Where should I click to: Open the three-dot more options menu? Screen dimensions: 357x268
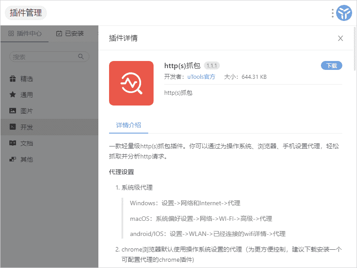(x=333, y=13)
